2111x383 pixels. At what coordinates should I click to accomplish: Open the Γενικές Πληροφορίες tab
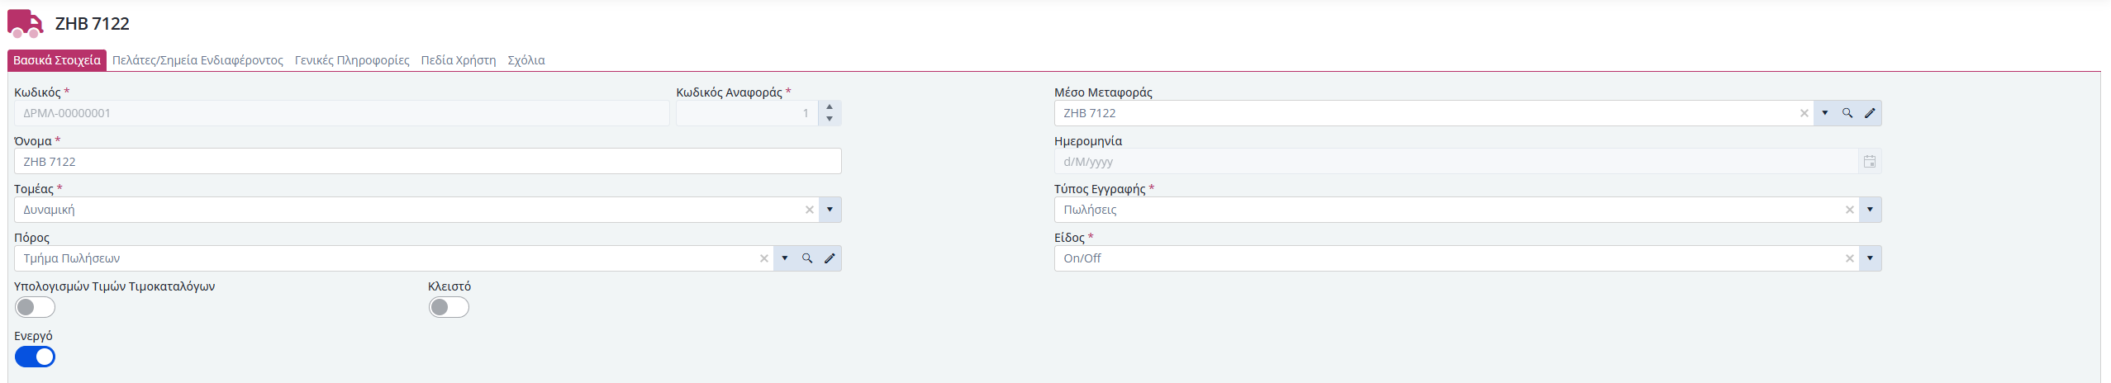[x=352, y=60]
